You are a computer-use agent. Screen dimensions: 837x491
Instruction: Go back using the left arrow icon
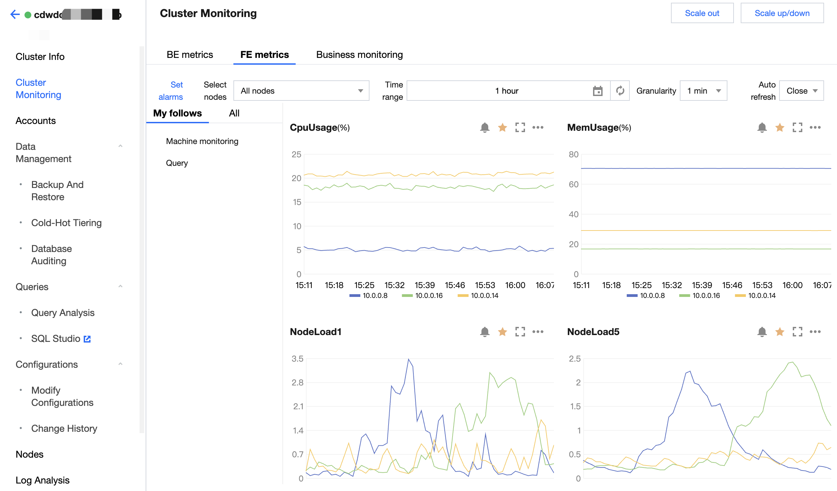(15, 15)
